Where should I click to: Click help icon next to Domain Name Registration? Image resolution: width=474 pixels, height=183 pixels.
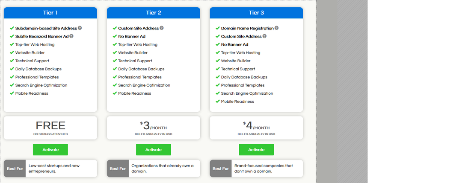(276, 28)
